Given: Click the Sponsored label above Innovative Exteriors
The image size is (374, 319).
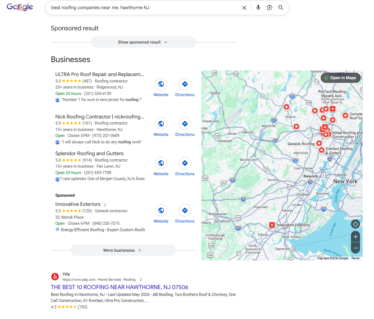Looking at the screenshot, I should (x=65, y=195).
